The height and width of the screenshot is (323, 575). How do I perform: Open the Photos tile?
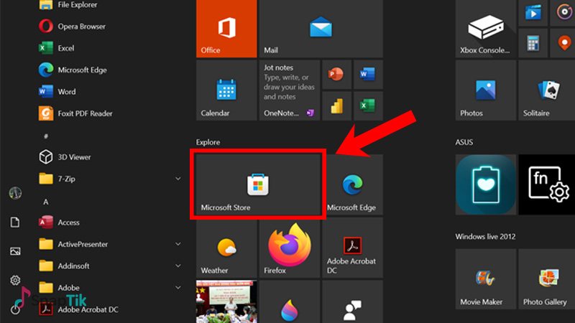(x=485, y=90)
